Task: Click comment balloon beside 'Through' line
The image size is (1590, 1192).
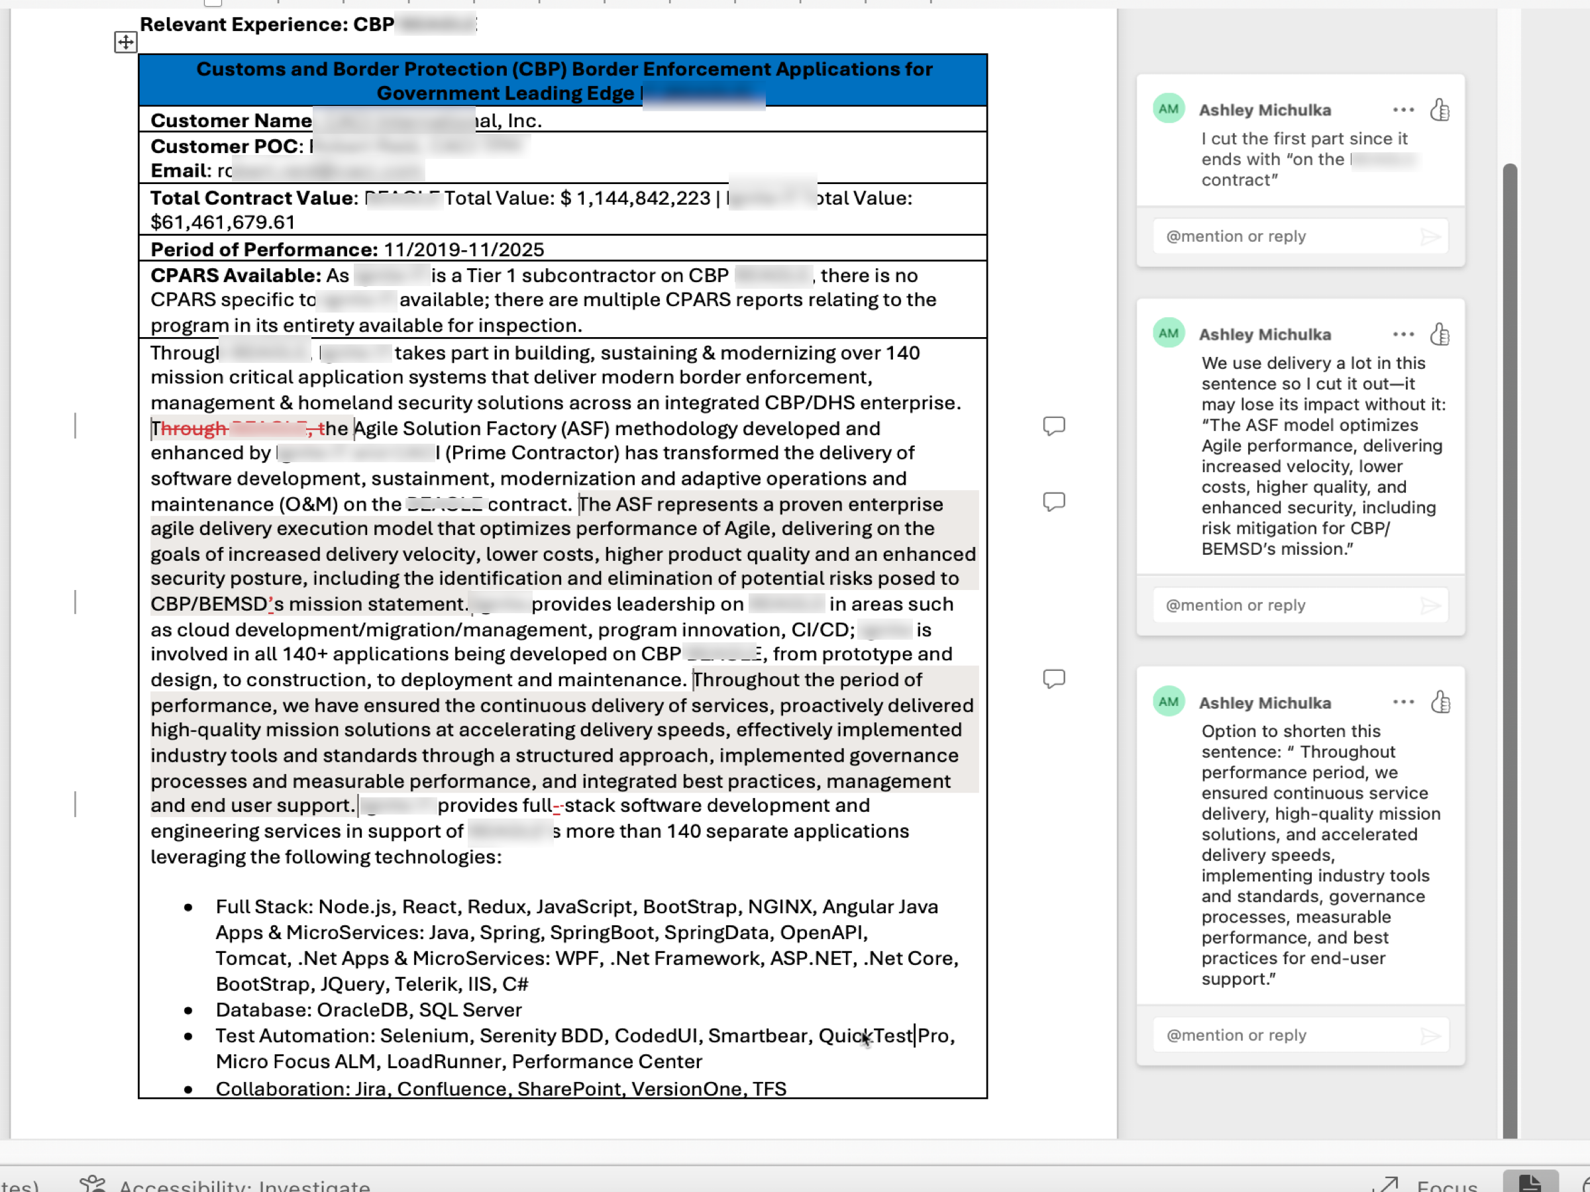Action: tap(1054, 426)
